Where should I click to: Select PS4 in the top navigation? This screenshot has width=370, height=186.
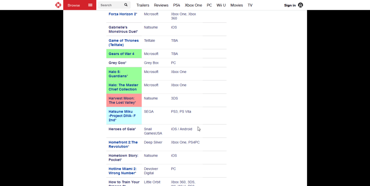click(x=177, y=5)
